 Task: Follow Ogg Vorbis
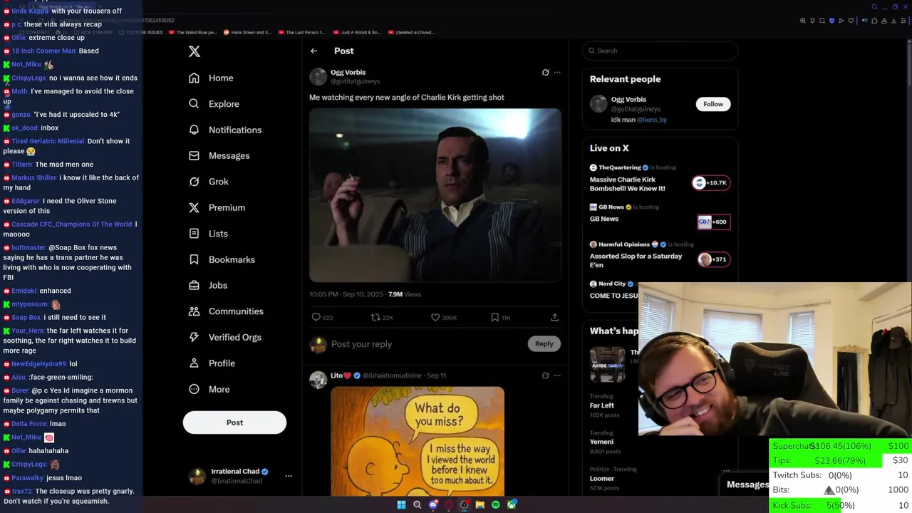[713, 104]
